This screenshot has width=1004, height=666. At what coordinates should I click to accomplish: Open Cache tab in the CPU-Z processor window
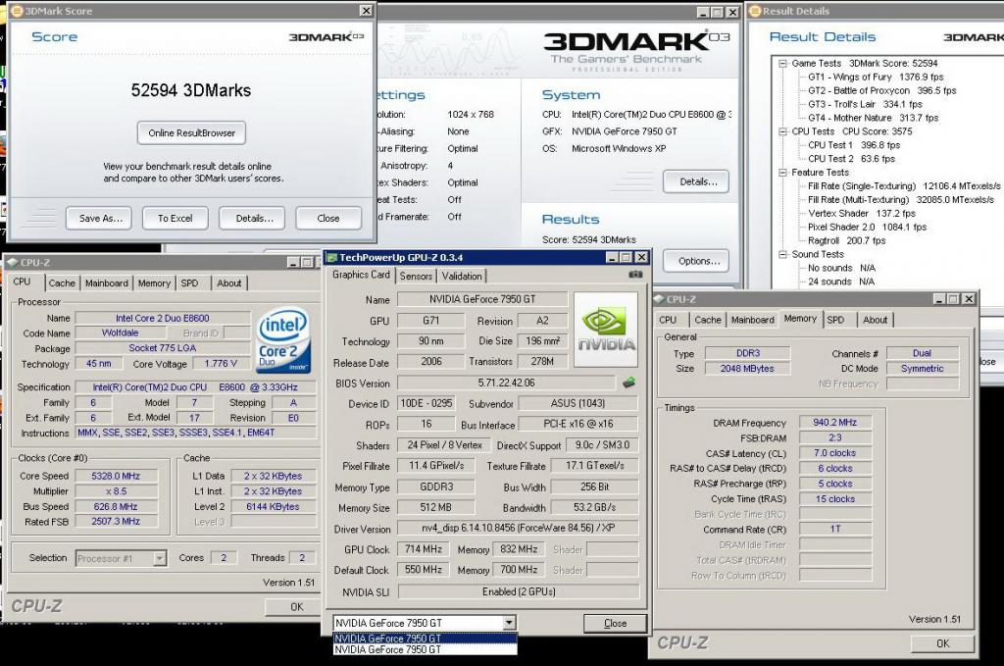pyautogui.click(x=62, y=283)
